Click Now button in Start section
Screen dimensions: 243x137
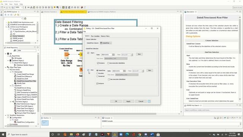[x=139, y=54]
